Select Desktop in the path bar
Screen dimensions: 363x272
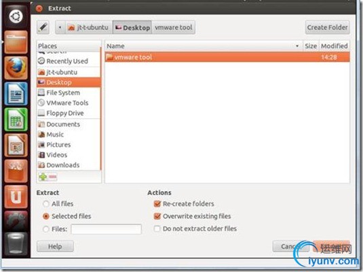click(x=132, y=27)
